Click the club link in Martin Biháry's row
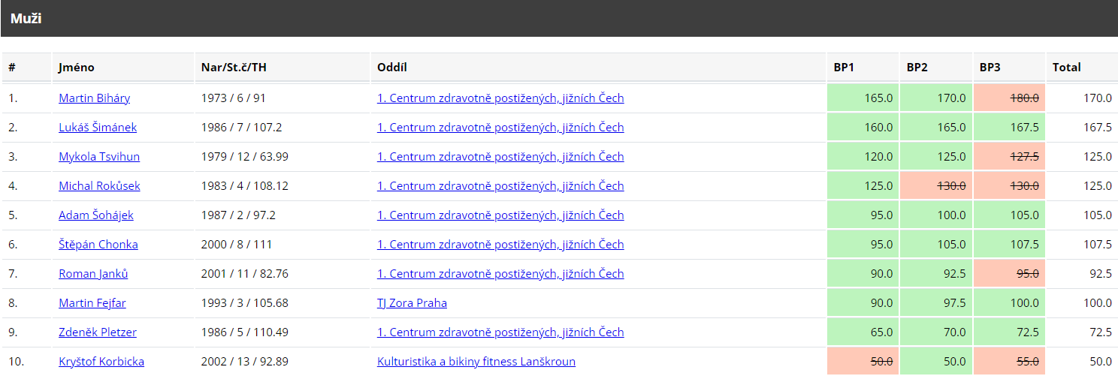Screen dimensions: 1118x379 [x=500, y=98]
